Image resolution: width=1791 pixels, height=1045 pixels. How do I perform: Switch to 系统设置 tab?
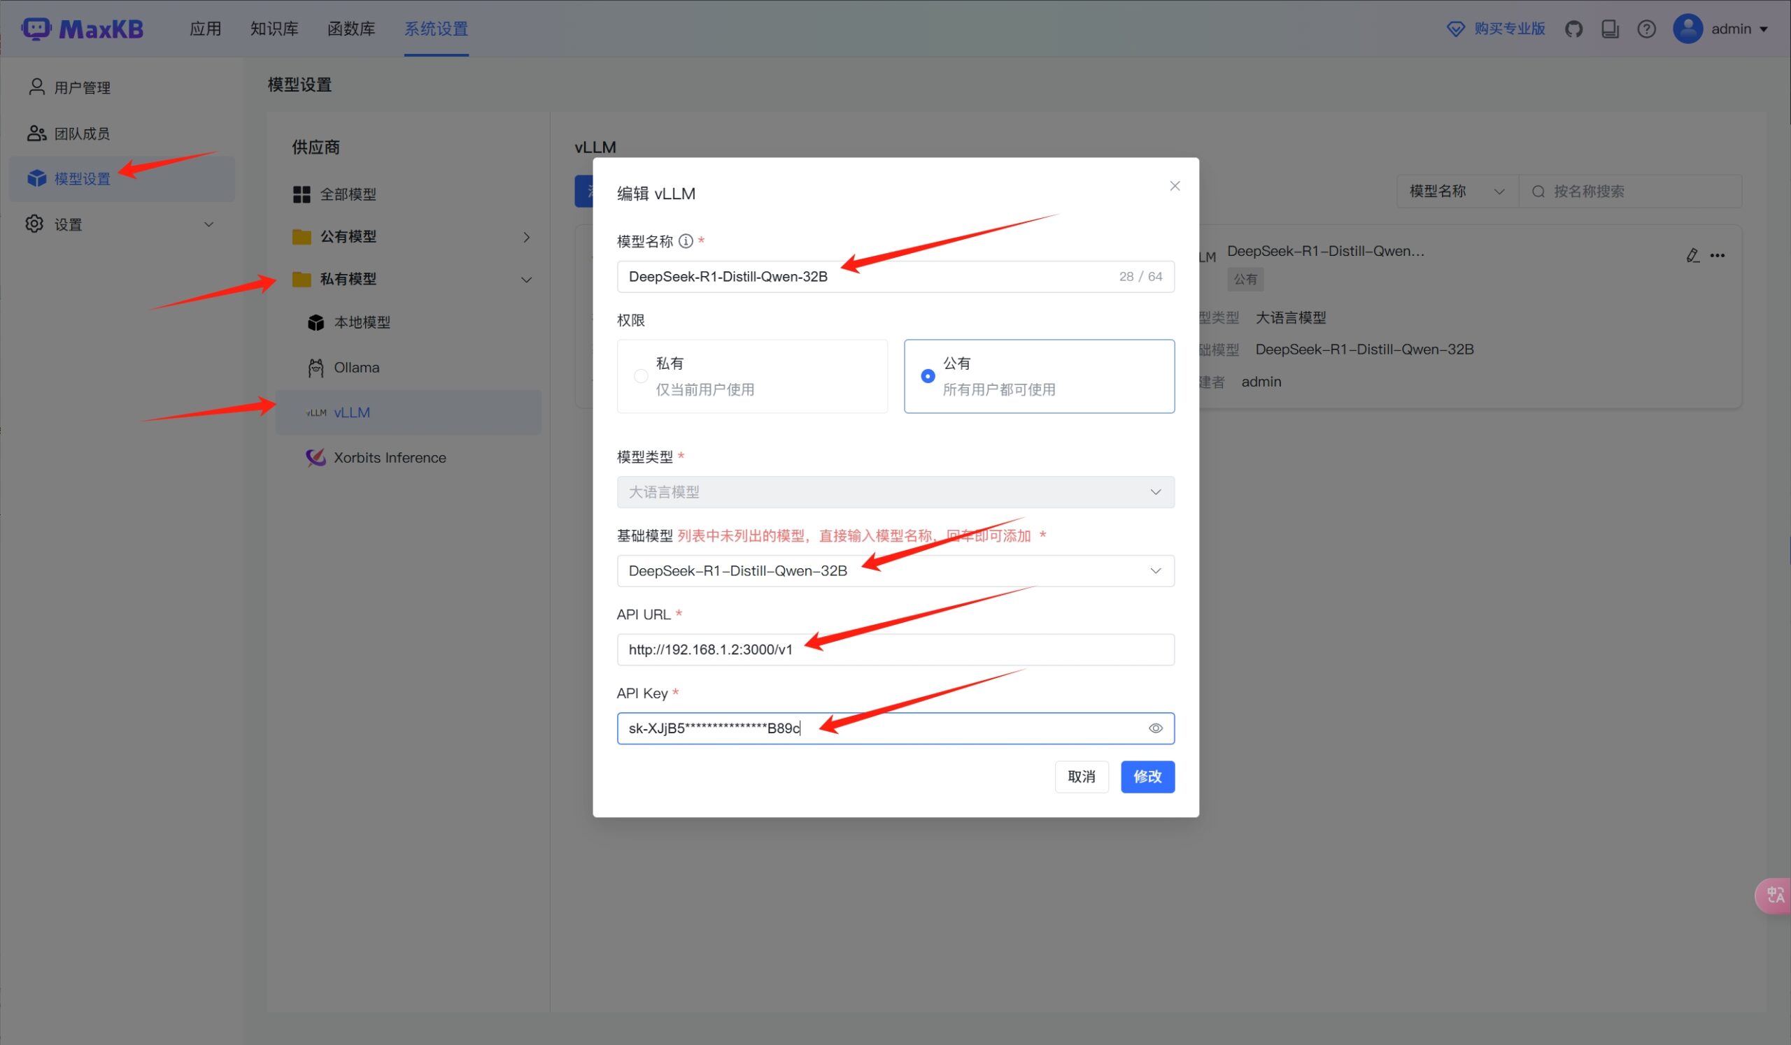click(x=437, y=29)
